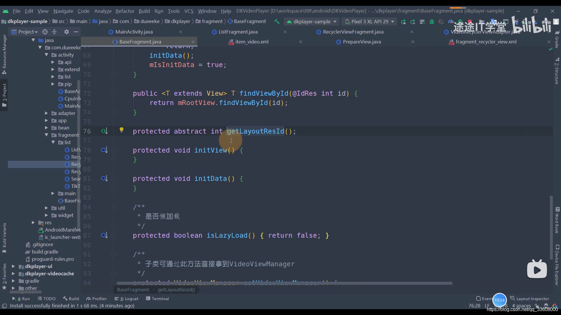Expand the res folder

33,223
